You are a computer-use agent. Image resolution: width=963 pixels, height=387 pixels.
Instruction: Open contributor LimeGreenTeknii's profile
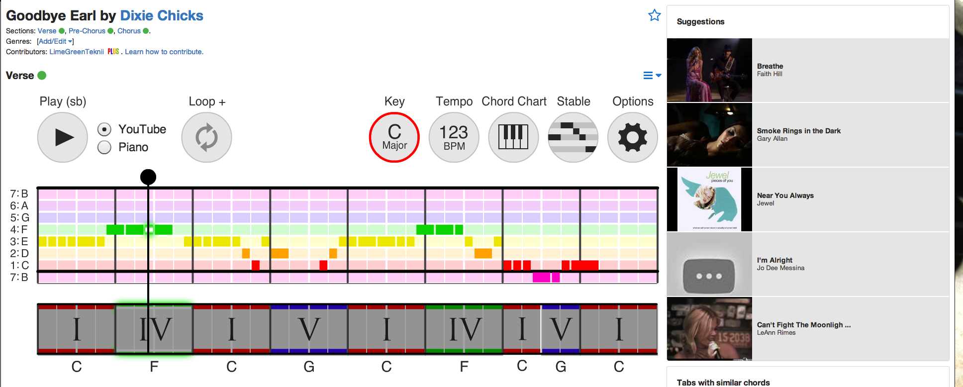(x=77, y=52)
